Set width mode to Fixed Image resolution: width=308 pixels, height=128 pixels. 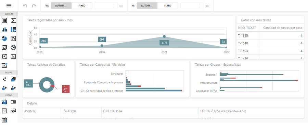click(82, 6)
